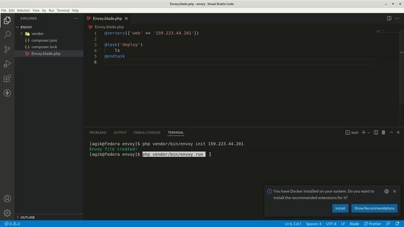Click the Prettier status bar item

click(x=372, y=224)
